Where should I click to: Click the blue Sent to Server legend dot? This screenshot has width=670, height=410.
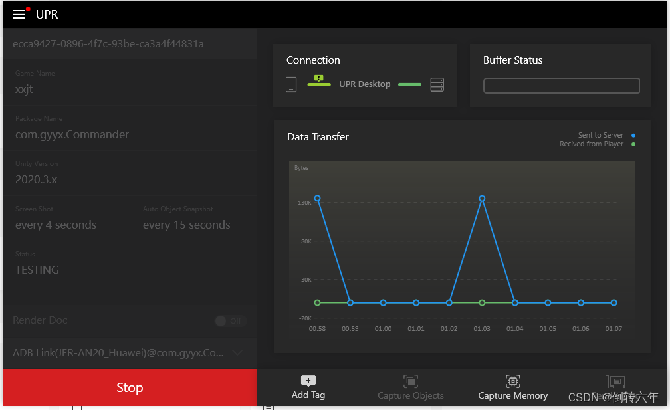633,136
